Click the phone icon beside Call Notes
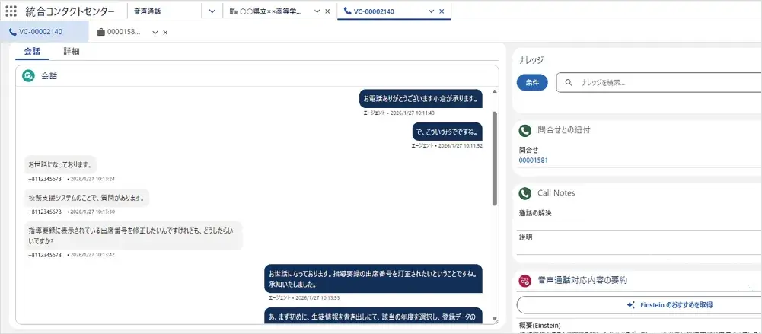Viewport: 762px width, 334px height. [x=524, y=193]
